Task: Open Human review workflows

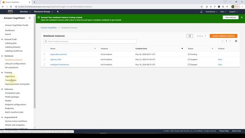Action: tap(16, 121)
